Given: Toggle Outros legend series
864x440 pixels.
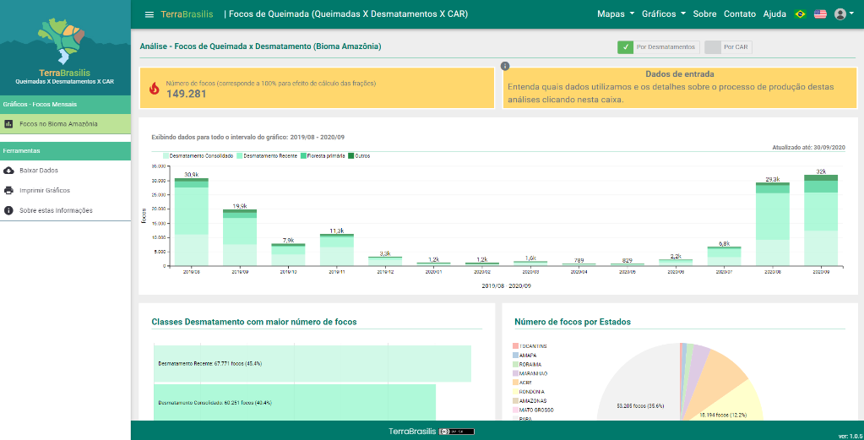Looking at the screenshot, I should click(x=359, y=156).
